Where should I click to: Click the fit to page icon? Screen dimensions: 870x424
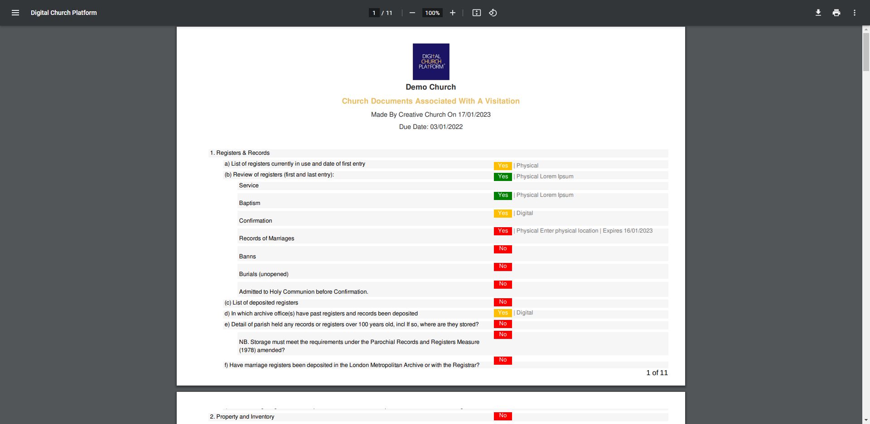(477, 13)
